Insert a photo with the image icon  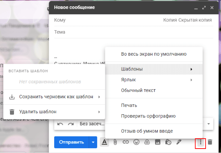(x=158, y=142)
